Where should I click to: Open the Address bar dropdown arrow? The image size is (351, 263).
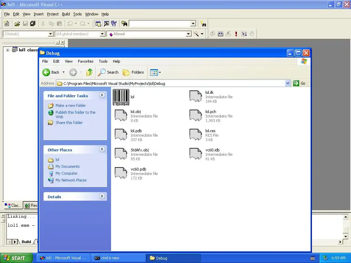pos(288,84)
